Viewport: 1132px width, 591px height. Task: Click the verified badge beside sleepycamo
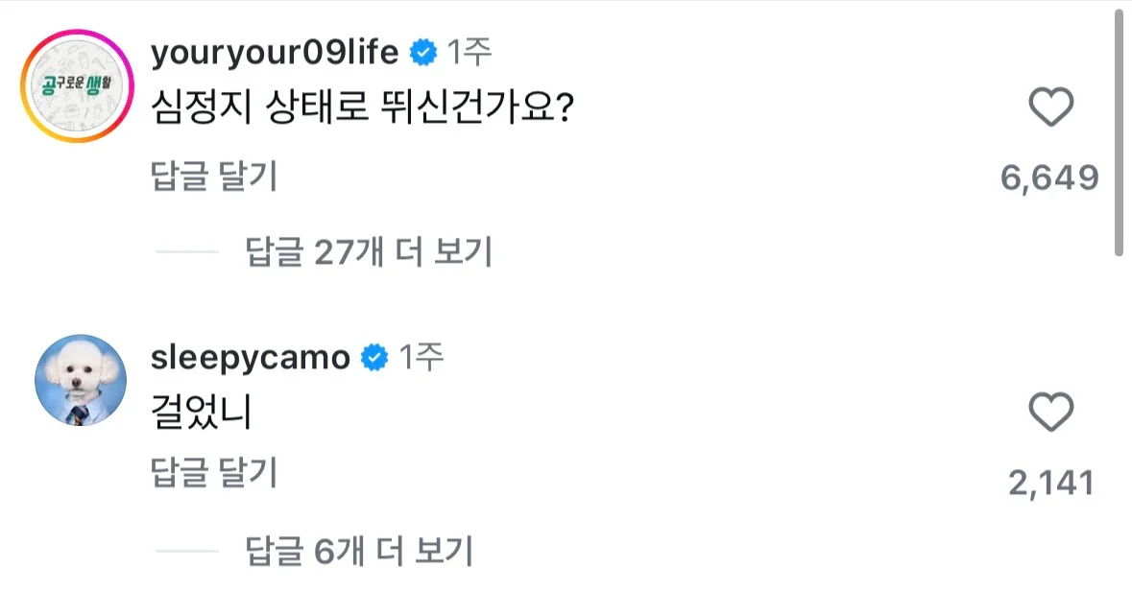(x=373, y=359)
